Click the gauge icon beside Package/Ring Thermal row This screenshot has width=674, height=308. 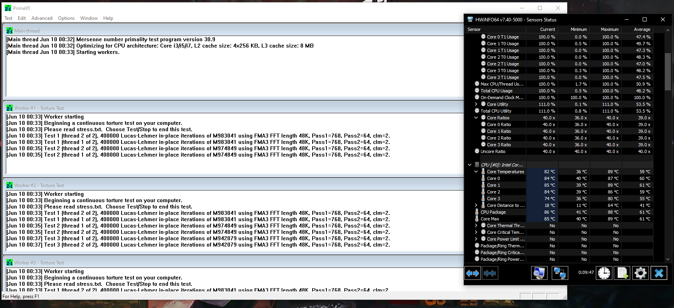[x=477, y=245]
